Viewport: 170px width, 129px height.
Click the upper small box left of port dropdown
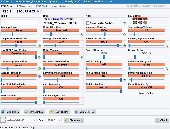pos(3,118)
